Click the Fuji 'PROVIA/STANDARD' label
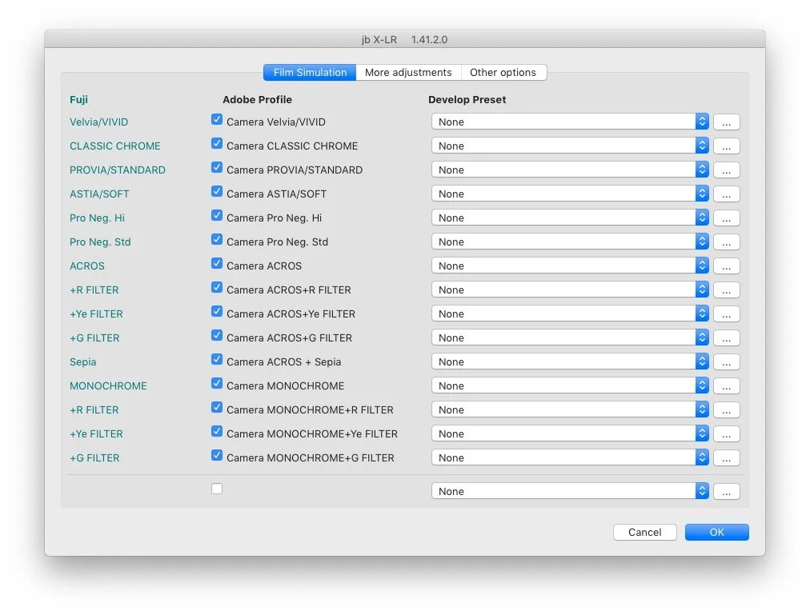This screenshot has width=810, height=615. point(118,170)
